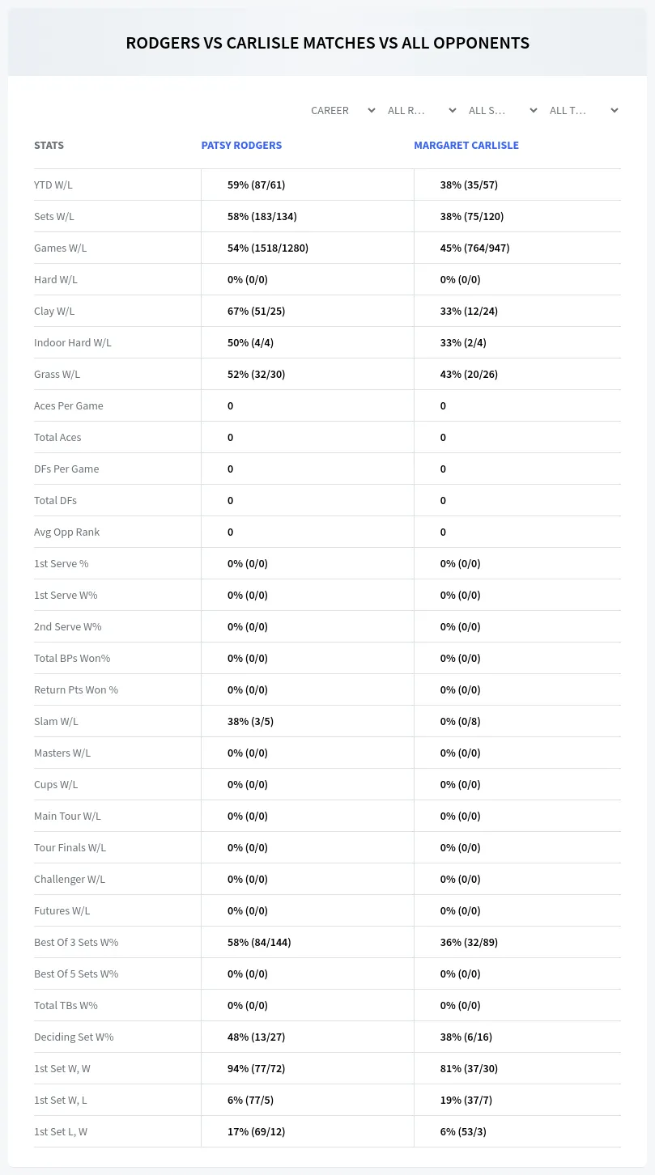Screen dimensions: 655x1175
Task: Select Rodgers' Clay W/L value 67% (51/25)
Action: (x=256, y=312)
